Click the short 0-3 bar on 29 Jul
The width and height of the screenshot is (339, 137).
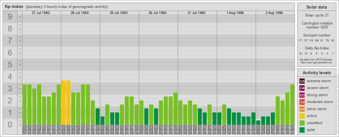[103, 121]
